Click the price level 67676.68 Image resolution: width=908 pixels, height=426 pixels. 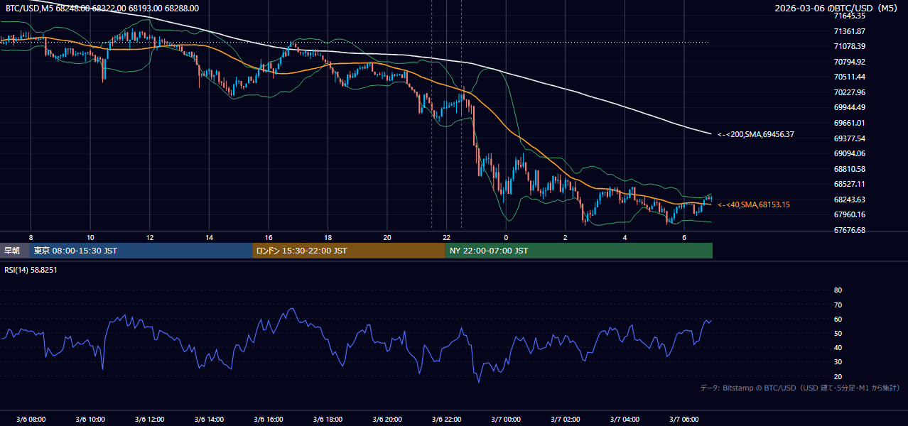[x=850, y=230]
